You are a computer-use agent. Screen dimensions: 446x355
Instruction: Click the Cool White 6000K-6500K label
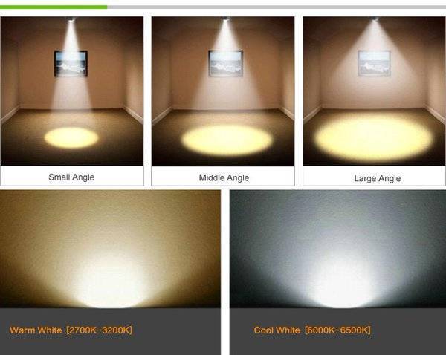coord(312,330)
